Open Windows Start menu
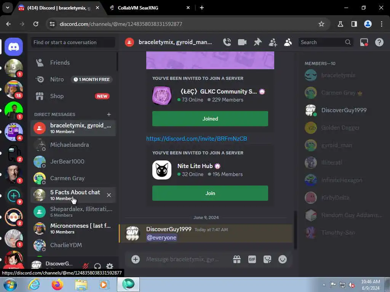 coord(10,285)
